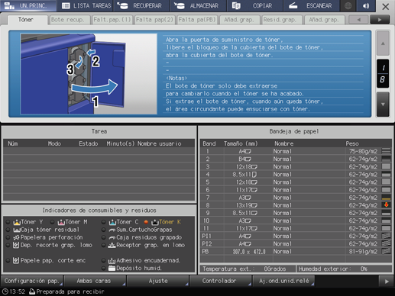Click Papelera perforación icon

(17, 237)
